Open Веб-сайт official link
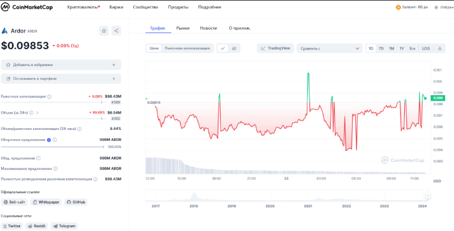The image size is (454, 231). click(x=14, y=202)
